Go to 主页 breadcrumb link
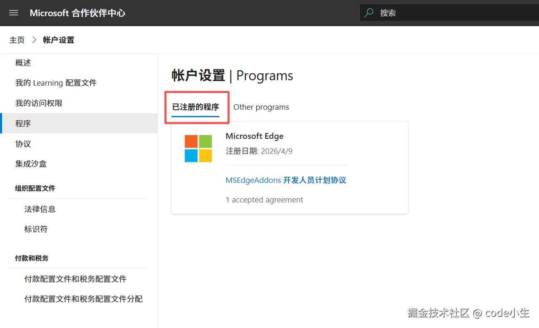The image size is (539, 328). 17,40
